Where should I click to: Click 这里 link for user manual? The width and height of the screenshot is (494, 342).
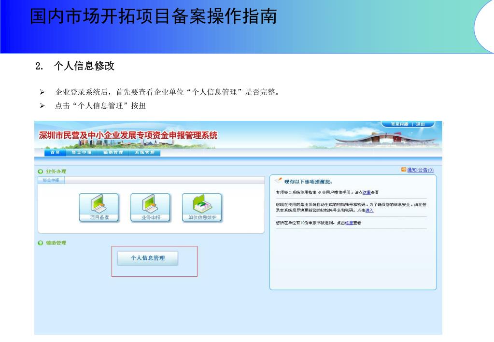[x=367, y=193]
